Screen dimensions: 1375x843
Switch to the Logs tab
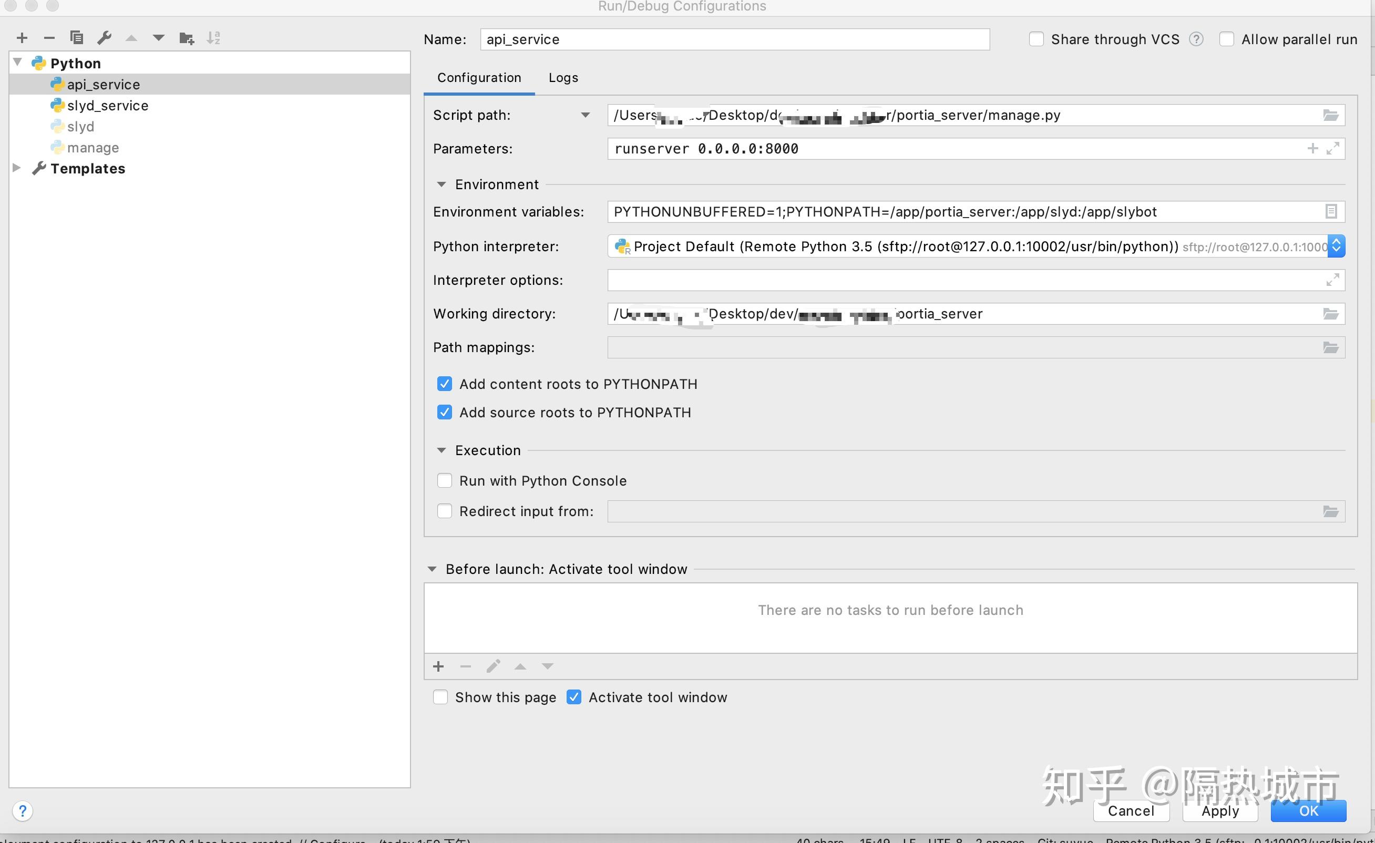point(563,78)
